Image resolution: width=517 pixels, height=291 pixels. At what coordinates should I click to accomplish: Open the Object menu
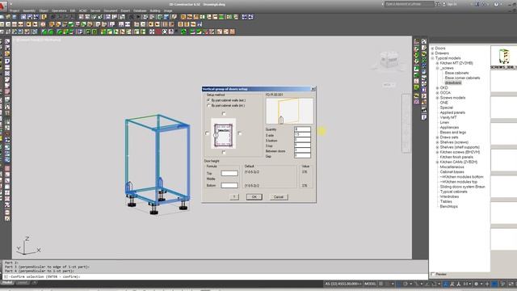point(44,11)
